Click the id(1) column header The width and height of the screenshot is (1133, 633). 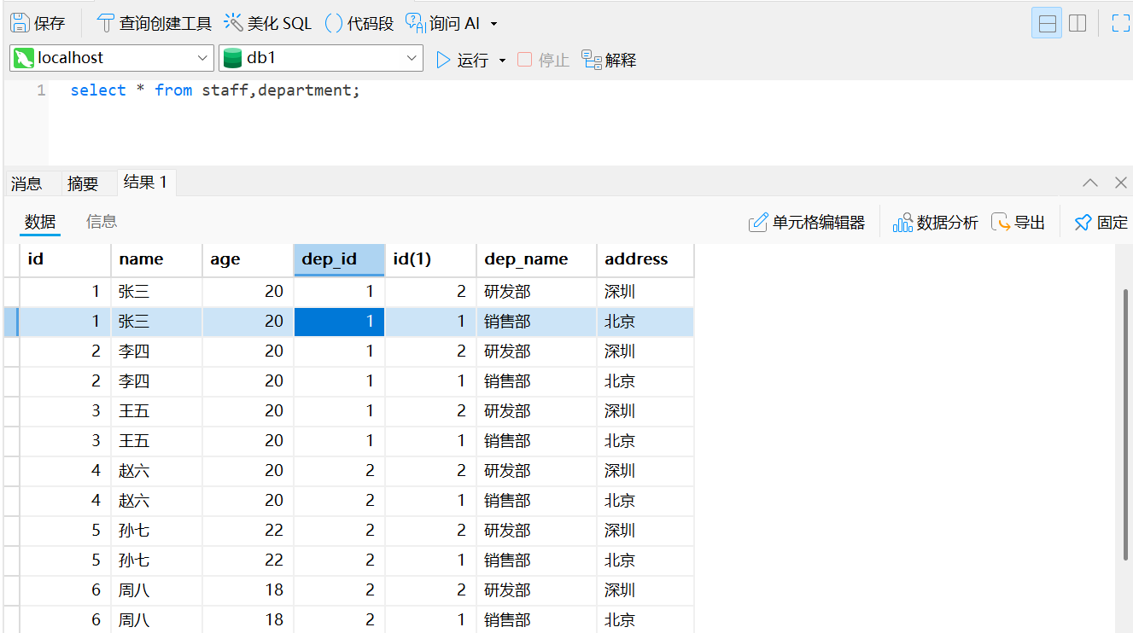430,259
